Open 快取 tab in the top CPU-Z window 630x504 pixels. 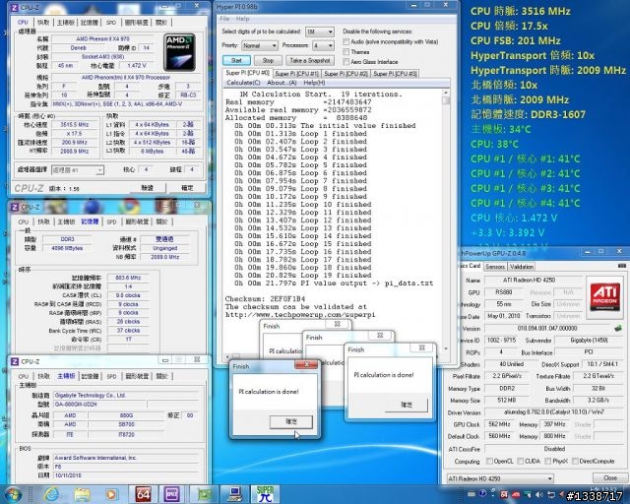tap(43, 23)
